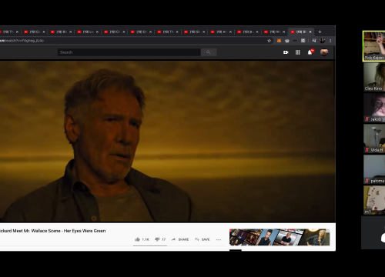Click the YouTube search magnifier button
The width and height of the screenshot is (385, 277).
tap(209, 52)
